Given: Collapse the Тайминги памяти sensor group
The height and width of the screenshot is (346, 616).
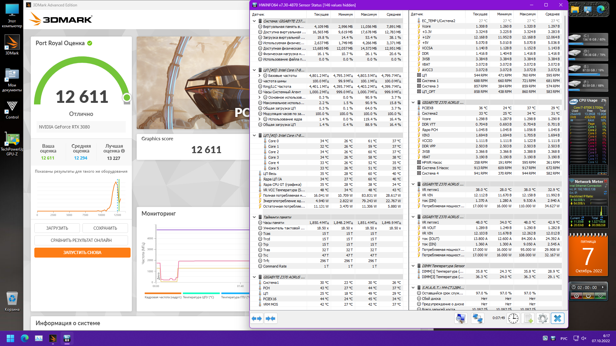Looking at the screenshot, I should 254,217.
